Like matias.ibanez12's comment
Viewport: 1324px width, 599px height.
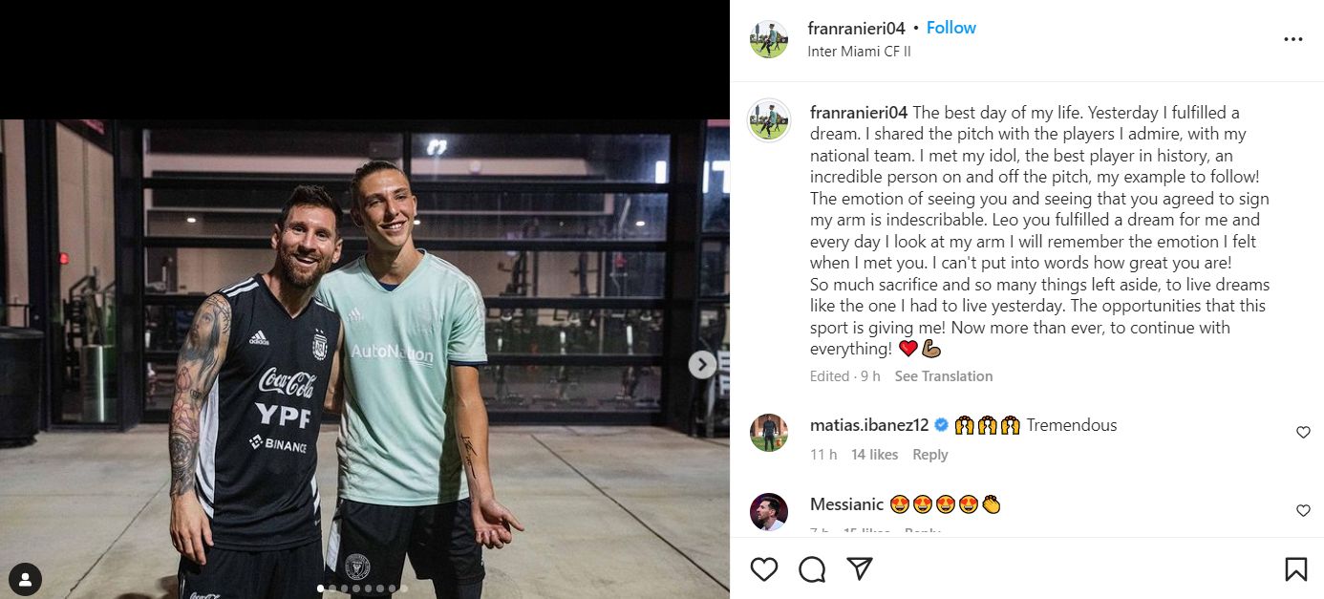[1303, 433]
